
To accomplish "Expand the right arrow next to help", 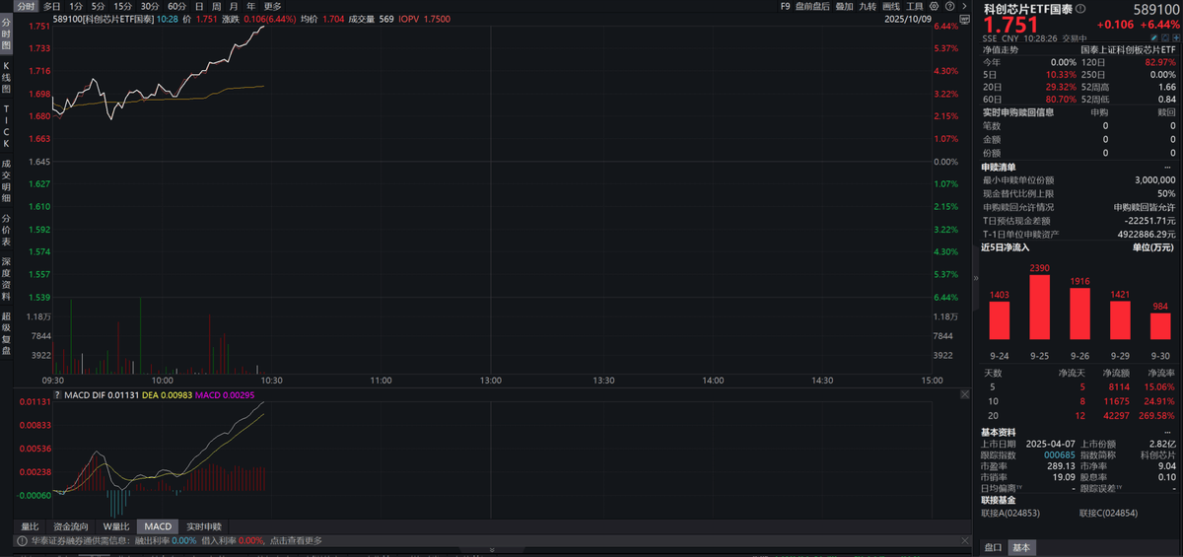I will [965, 6].
